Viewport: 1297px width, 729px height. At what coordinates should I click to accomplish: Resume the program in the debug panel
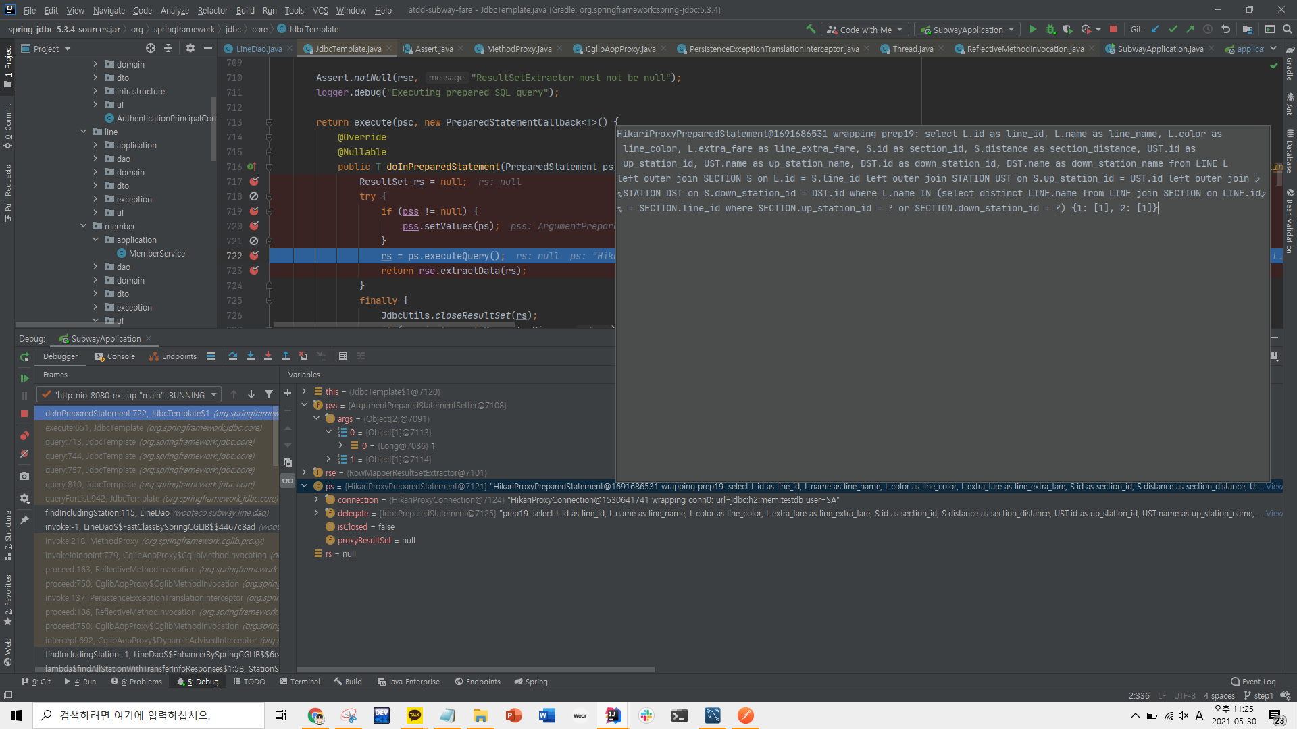point(24,378)
